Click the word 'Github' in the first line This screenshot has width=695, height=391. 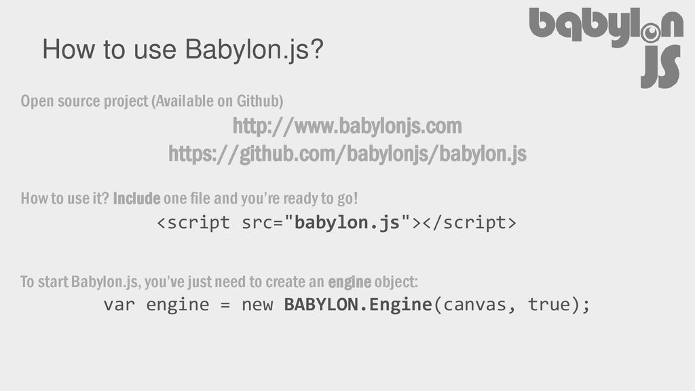(257, 100)
